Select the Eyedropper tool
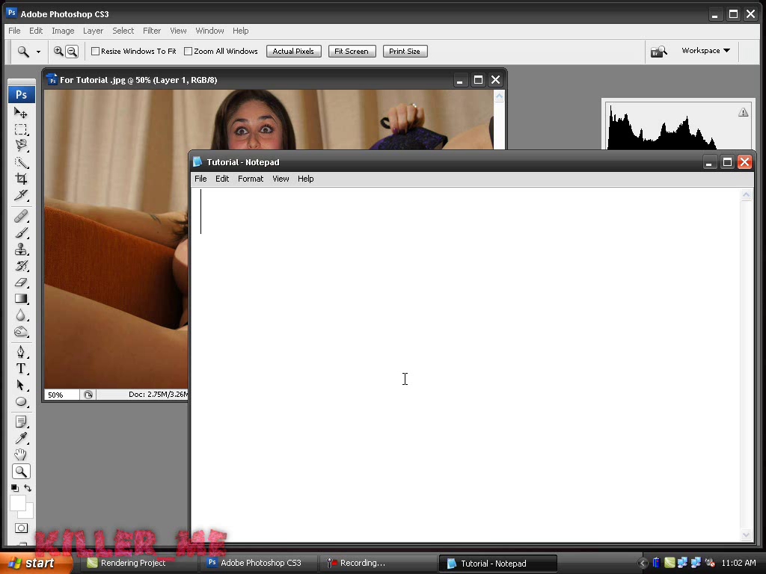 pyautogui.click(x=20, y=438)
